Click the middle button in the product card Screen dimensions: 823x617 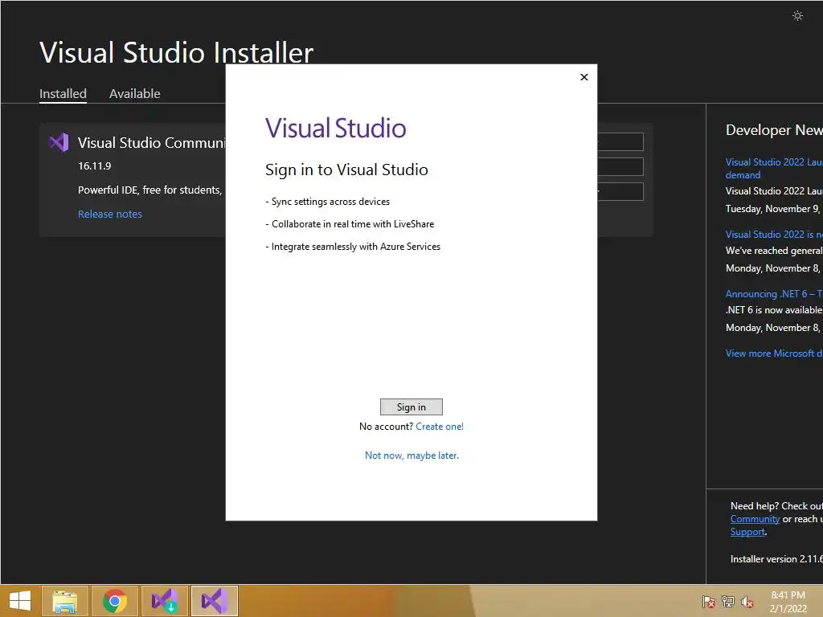tap(620, 167)
